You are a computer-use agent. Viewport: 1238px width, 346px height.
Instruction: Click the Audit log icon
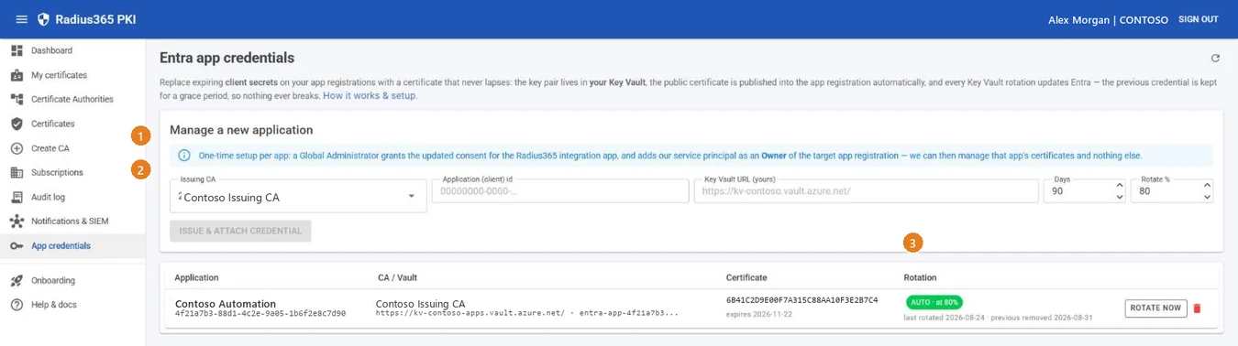coord(17,197)
